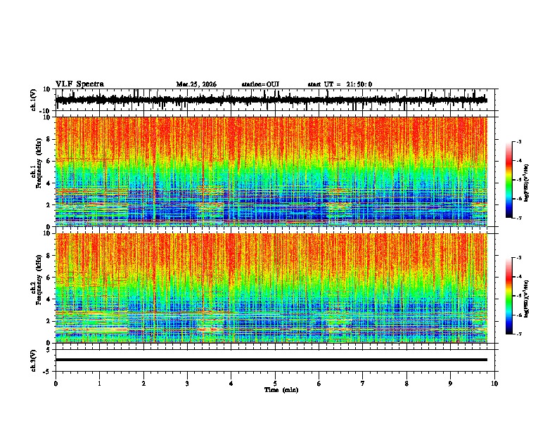Screen dimensions: 557x430
Task: Click the flat ch.3 voltage trace
Action: 271,360
